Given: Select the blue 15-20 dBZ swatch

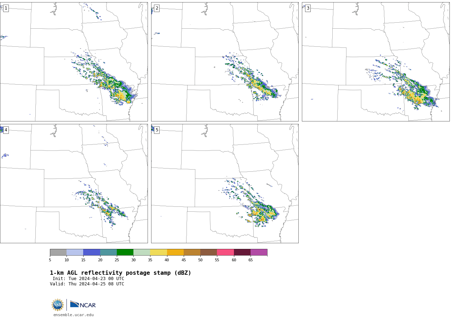Looking at the screenshot, I should 92,252.
